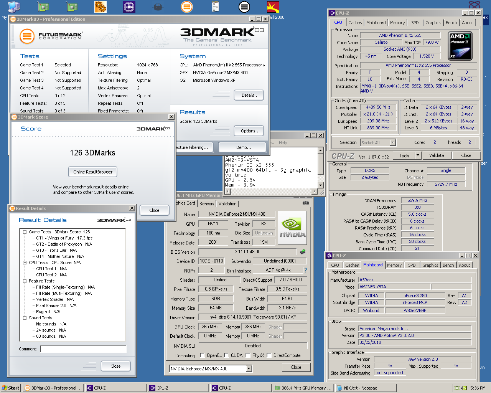Select the purple CPU-Z chip desktop icon

coord(129,7)
